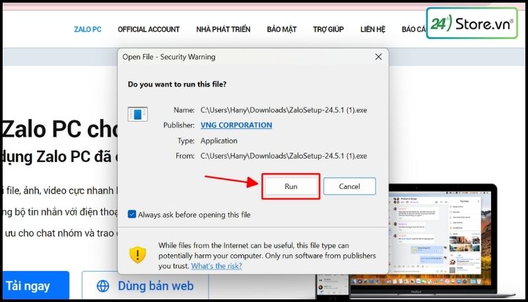Viewport: 528px width, 302px height.
Task: Click the yellow warning shield icon
Action: [138, 254]
